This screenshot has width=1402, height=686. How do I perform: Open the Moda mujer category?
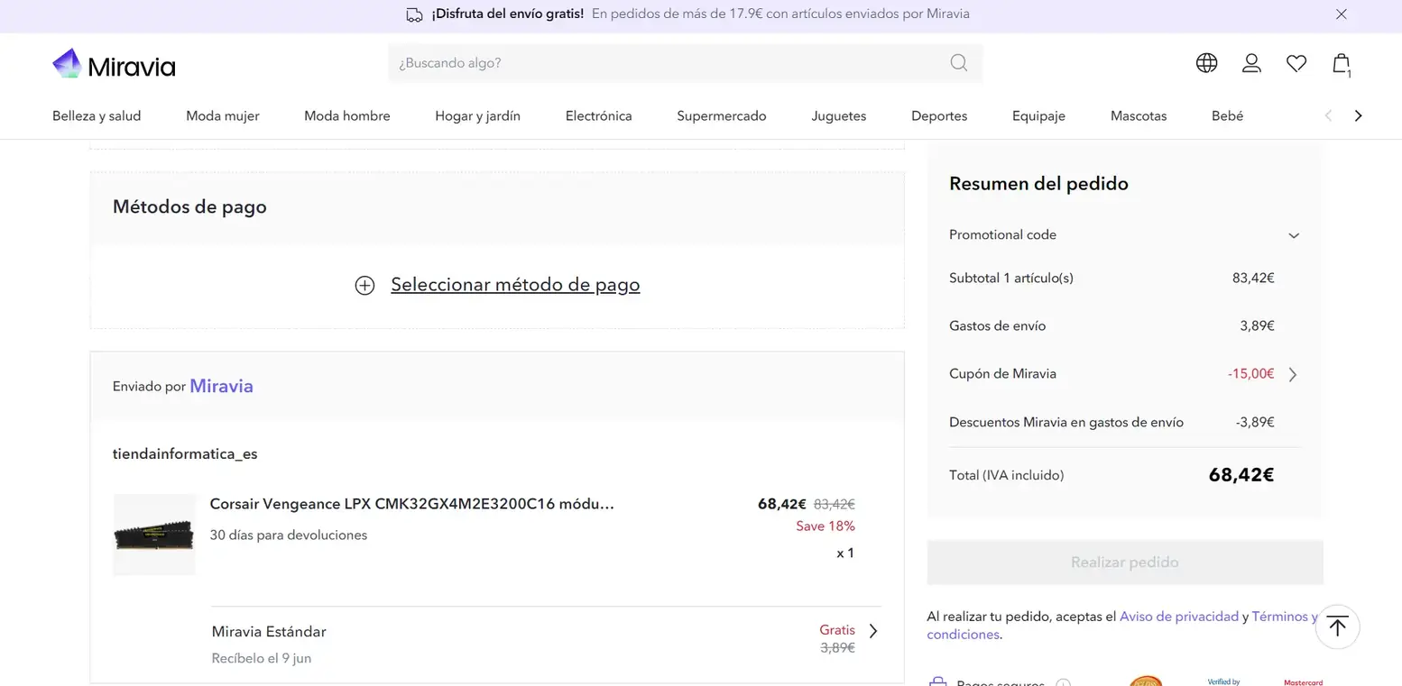[x=223, y=115]
